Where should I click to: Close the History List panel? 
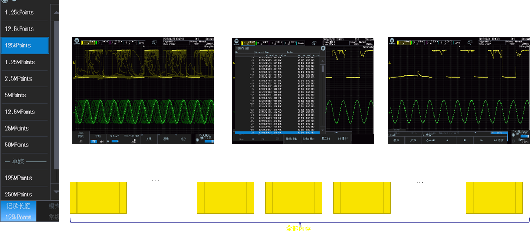coord(322,48)
